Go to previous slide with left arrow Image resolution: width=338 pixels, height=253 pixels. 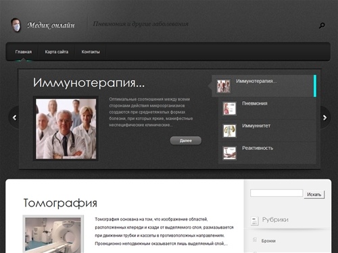coord(14,117)
